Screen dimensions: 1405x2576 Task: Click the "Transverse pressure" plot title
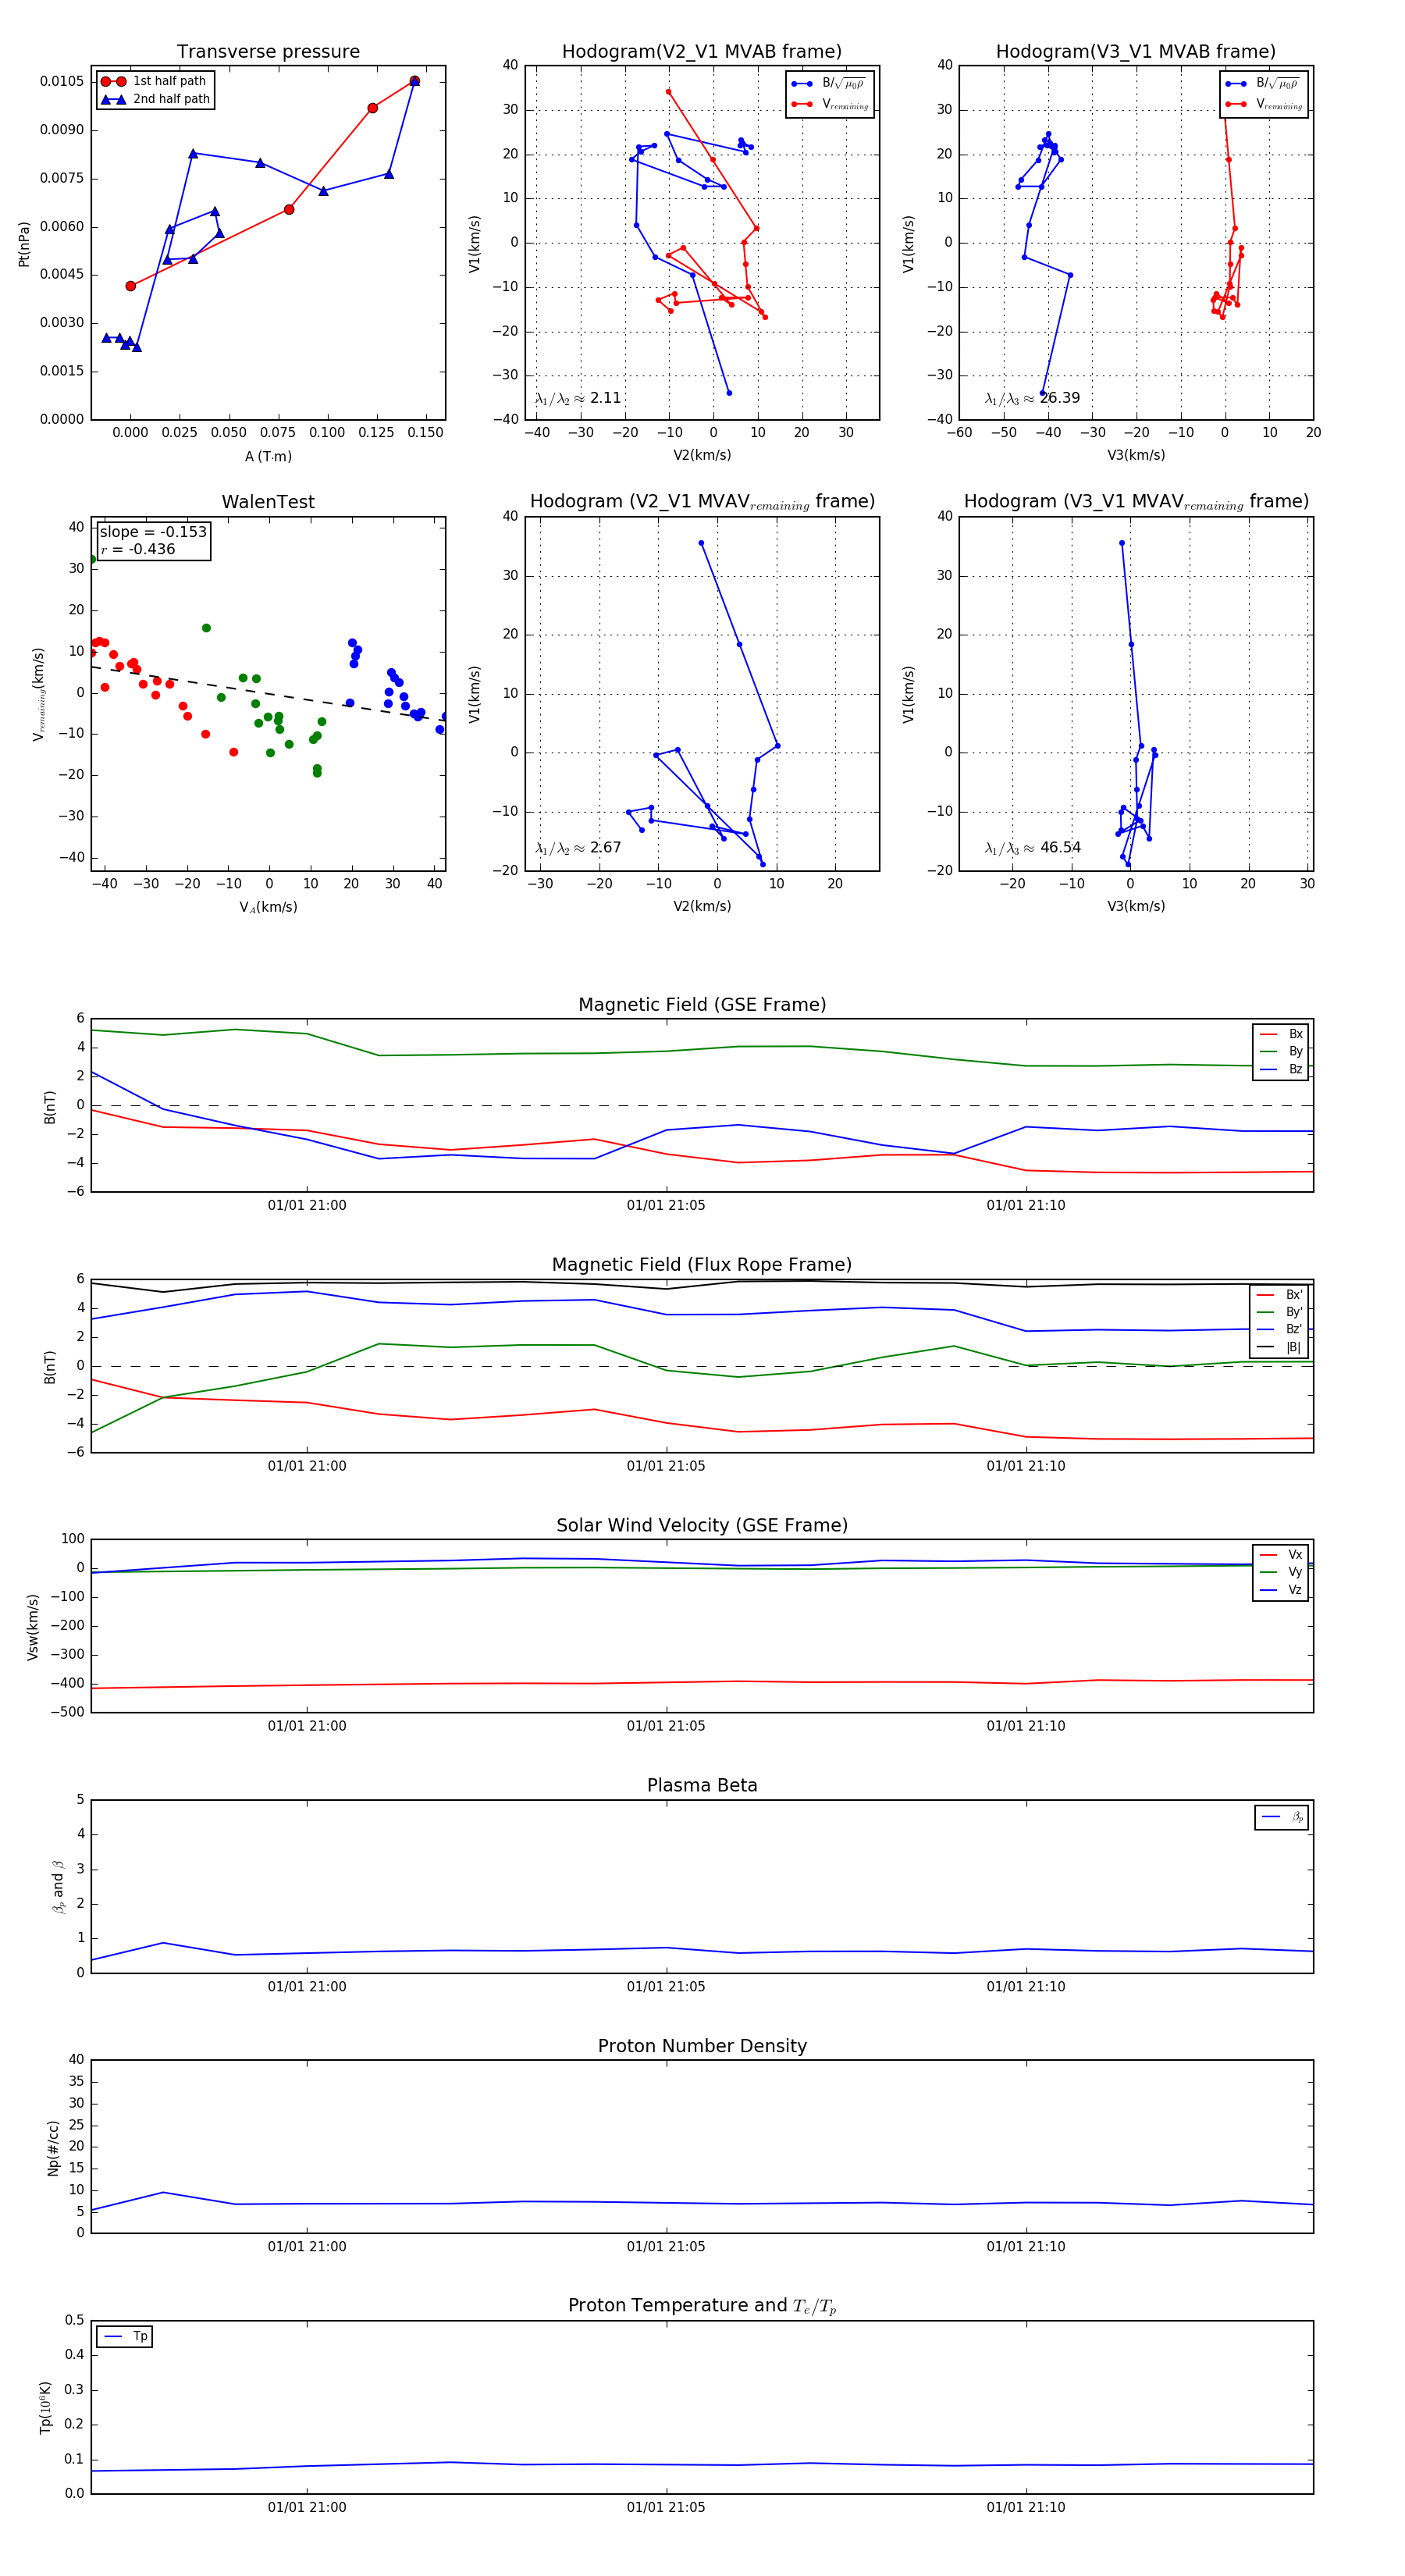[268, 52]
